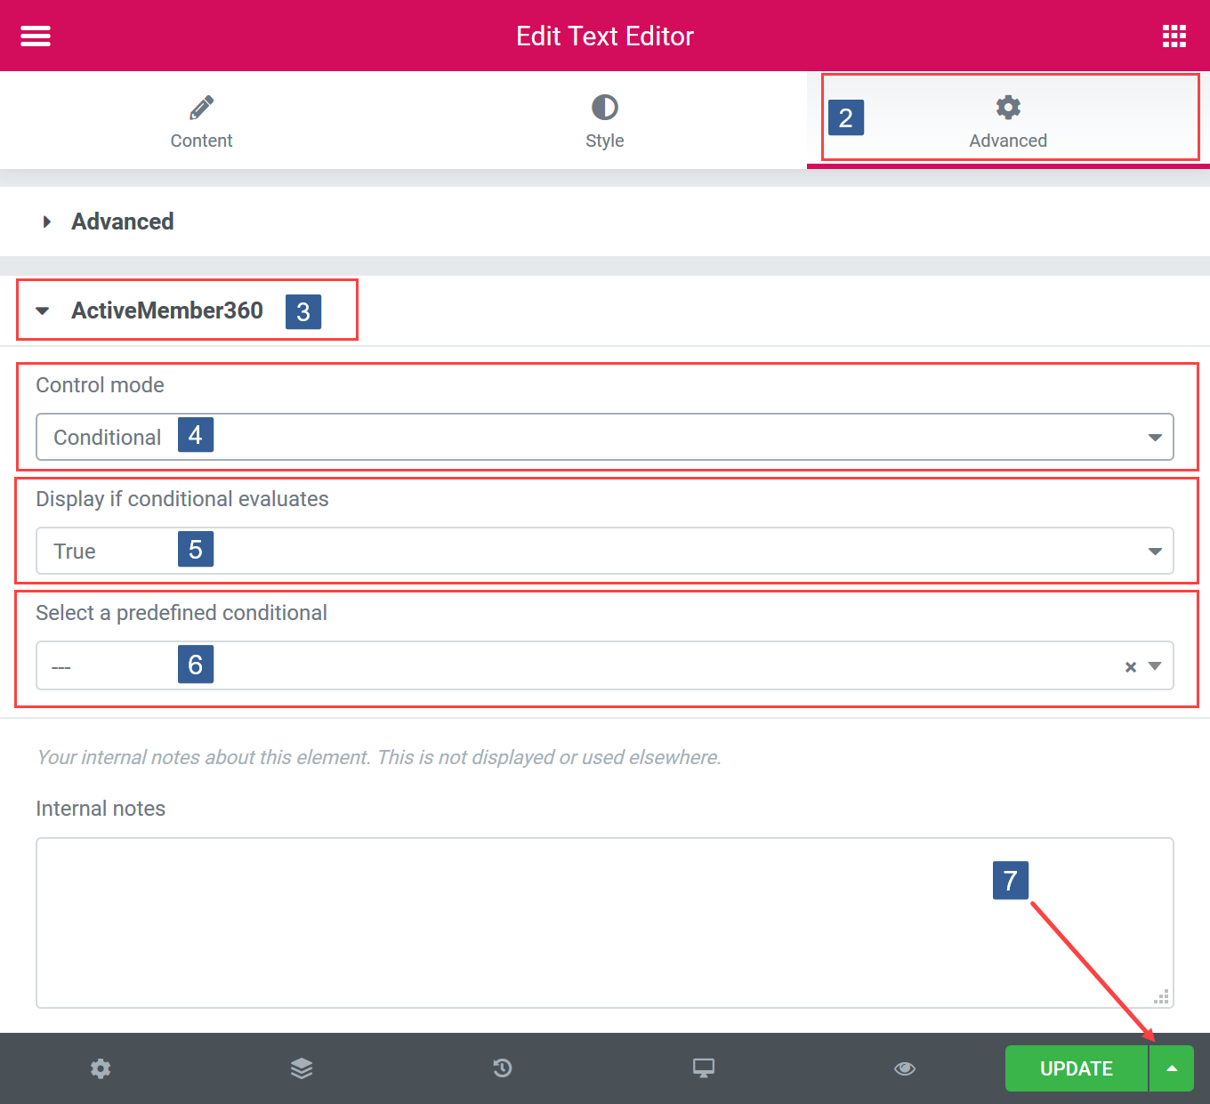Expand the Advanced section
This screenshot has height=1104, width=1210.
click(x=122, y=222)
